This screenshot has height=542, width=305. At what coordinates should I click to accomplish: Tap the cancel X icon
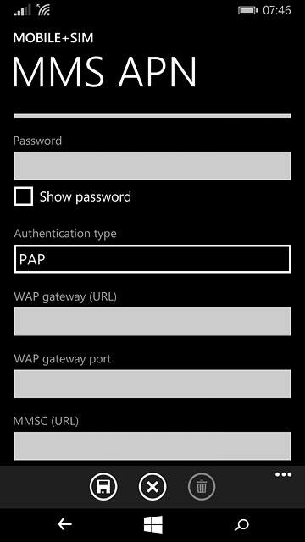[x=152, y=488]
